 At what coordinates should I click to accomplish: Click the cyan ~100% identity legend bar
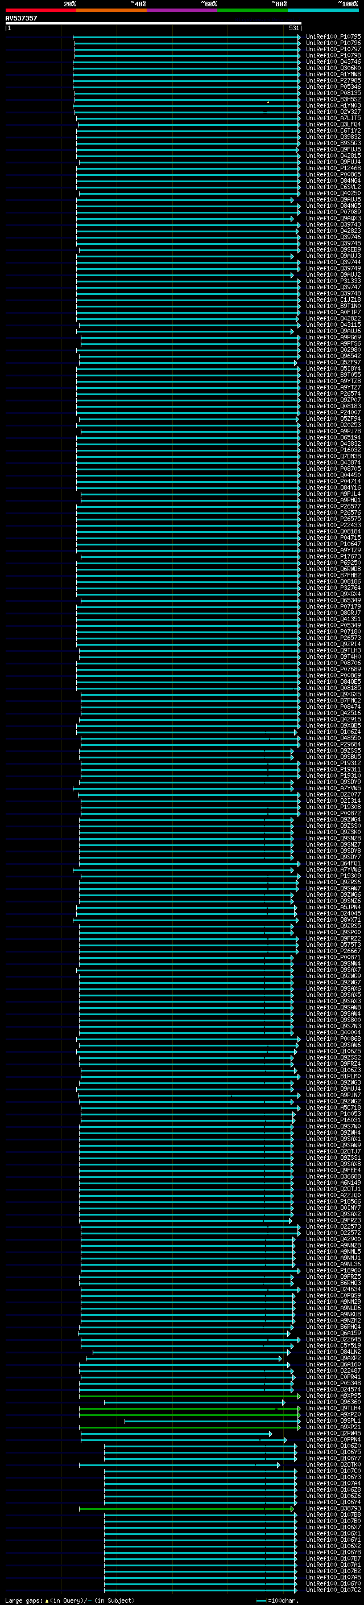(x=323, y=10)
